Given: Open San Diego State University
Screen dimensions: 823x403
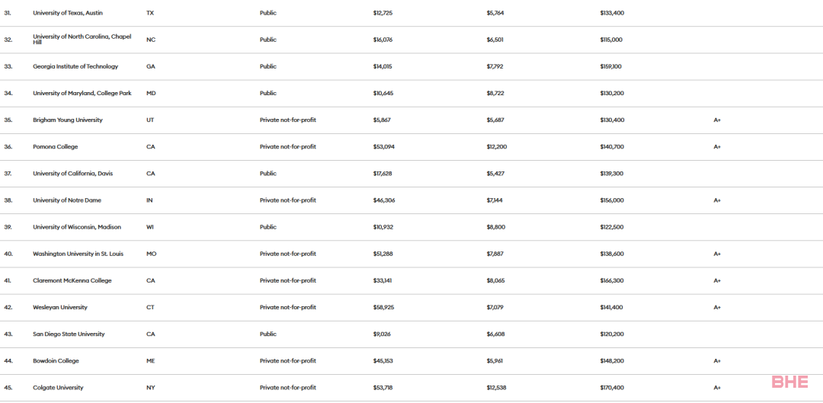Looking at the screenshot, I should point(69,334).
